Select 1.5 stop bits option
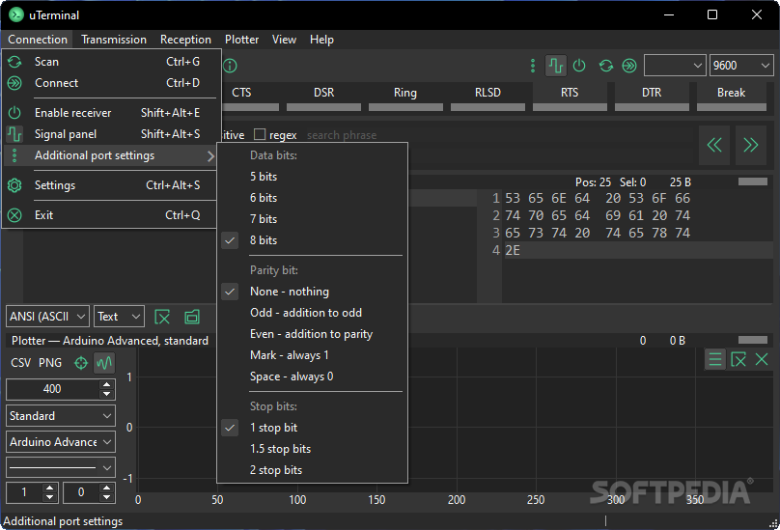 click(x=313, y=449)
